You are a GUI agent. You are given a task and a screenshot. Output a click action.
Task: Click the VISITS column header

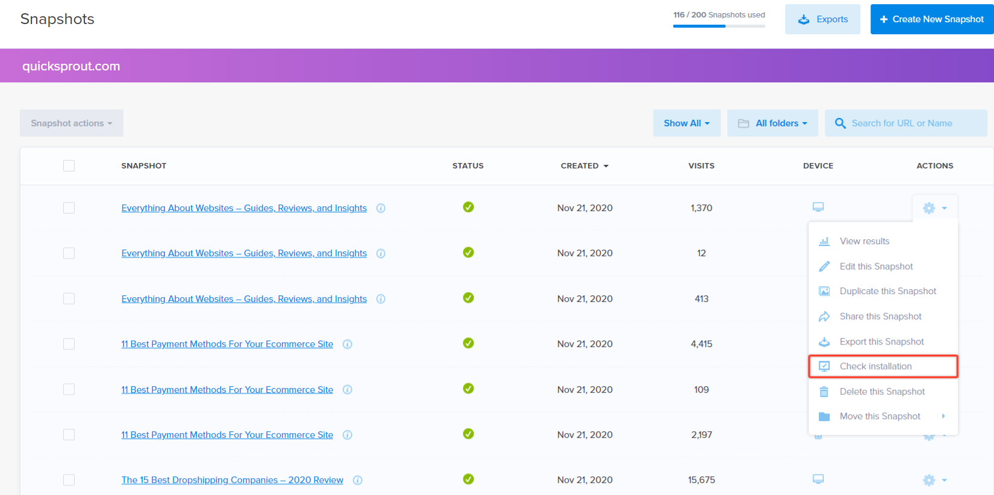tap(701, 166)
